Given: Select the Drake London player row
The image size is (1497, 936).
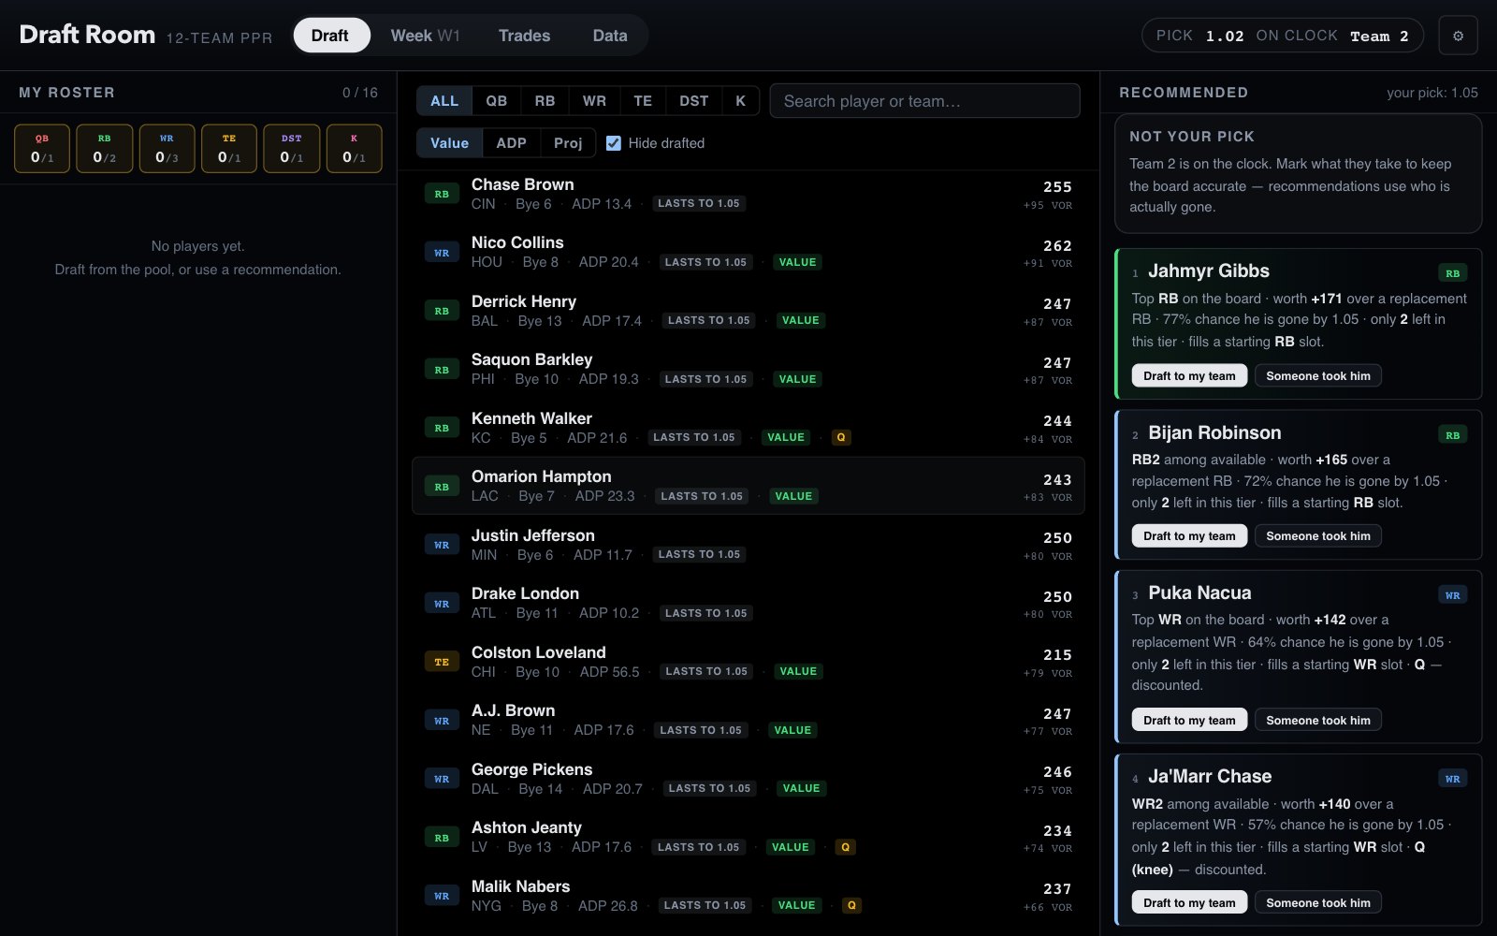Looking at the screenshot, I should pyautogui.click(x=748, y=603).
